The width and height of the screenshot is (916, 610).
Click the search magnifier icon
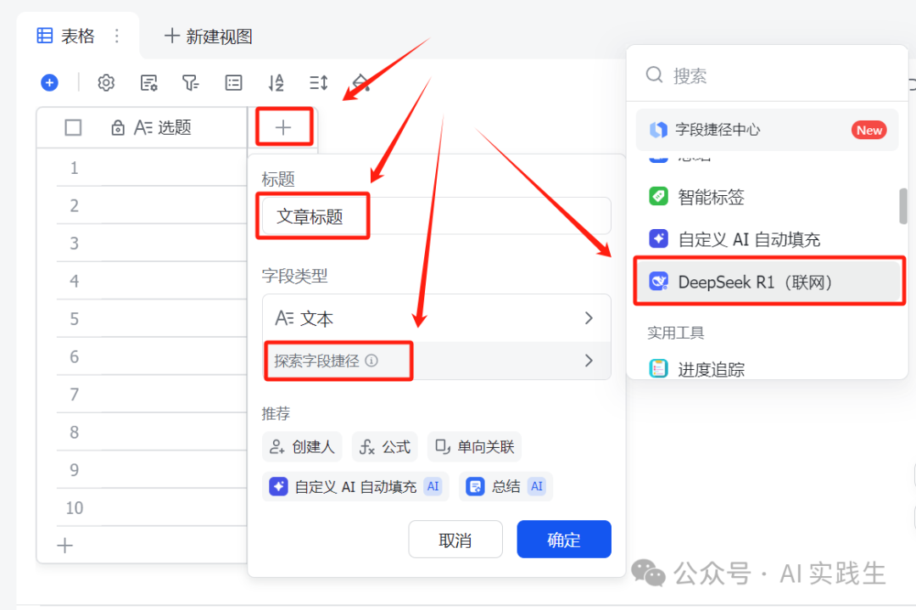click(x=654, y=75)
